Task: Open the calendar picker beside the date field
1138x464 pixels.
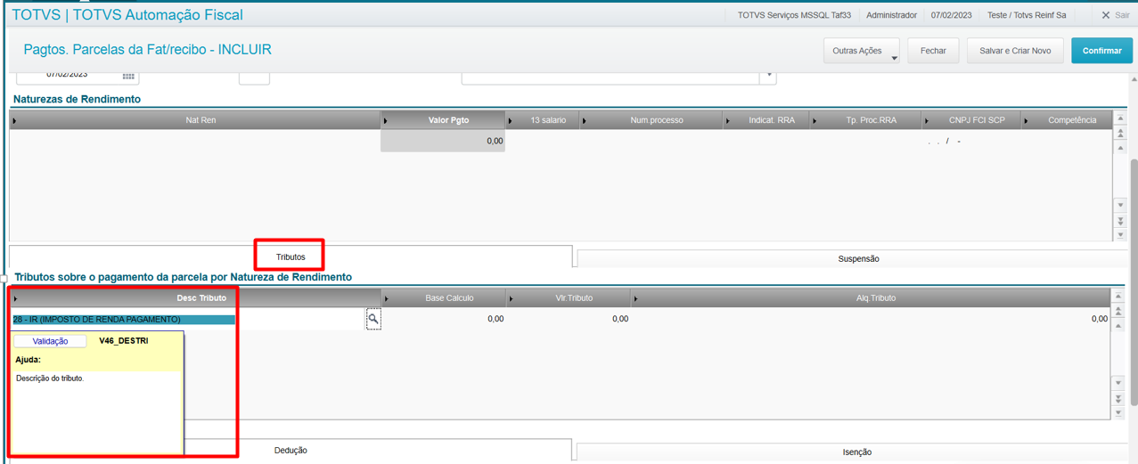Action: pos(129,77)
